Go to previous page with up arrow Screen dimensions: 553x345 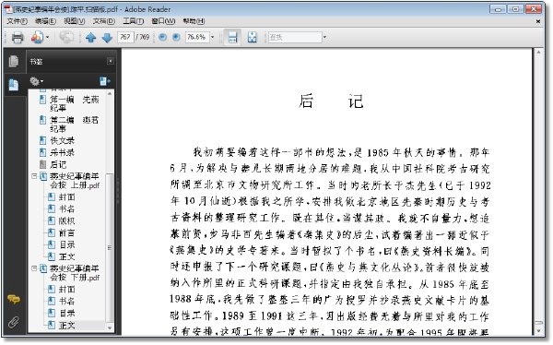[91, 37]
